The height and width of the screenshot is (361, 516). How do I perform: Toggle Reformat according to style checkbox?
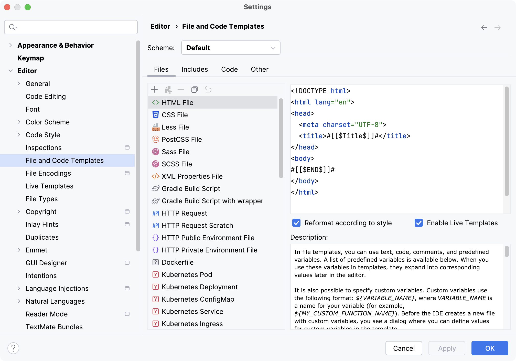point(297,223)
